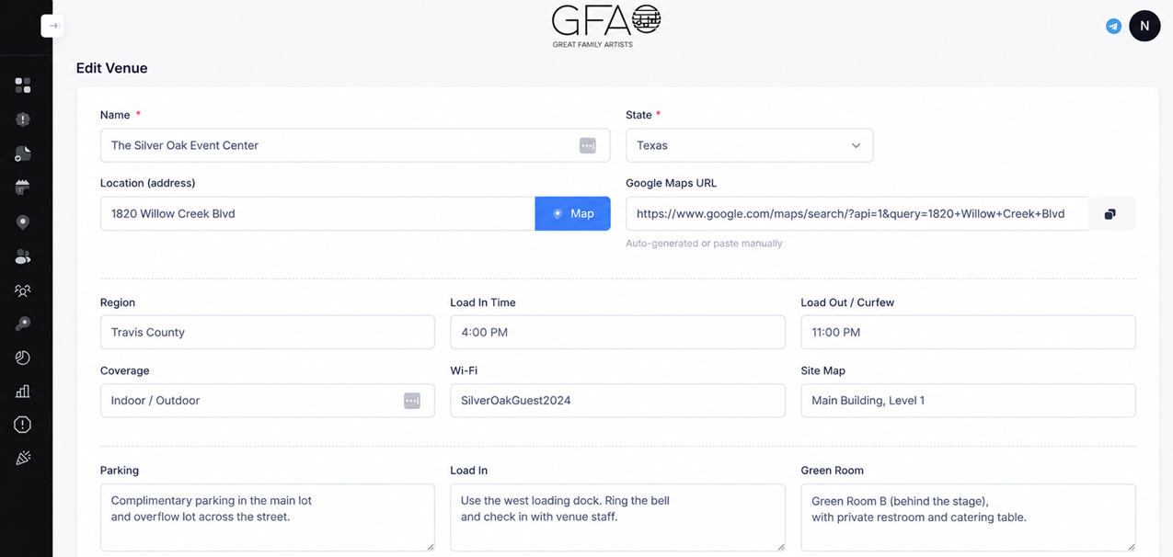Click the Name field with Silver Oak Event Center

[x=355, y=145]
